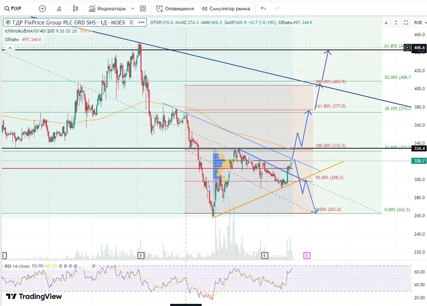427x306 pixels.
Task: Click TradingView logo
Action: pos(34,296)
